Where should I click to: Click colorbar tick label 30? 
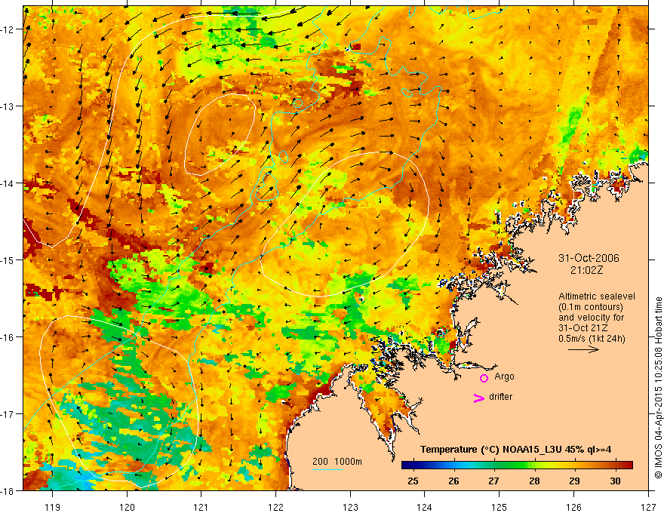tap(615, 481)
